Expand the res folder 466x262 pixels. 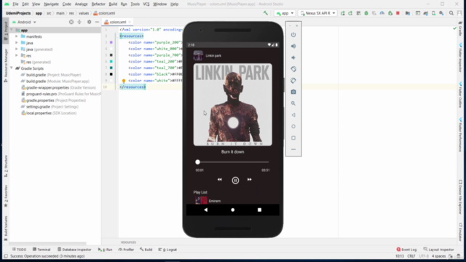click(17, 55)
